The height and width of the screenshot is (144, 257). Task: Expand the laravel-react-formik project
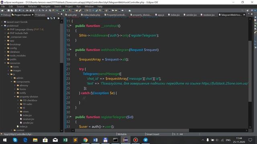[x=2, y=22]
